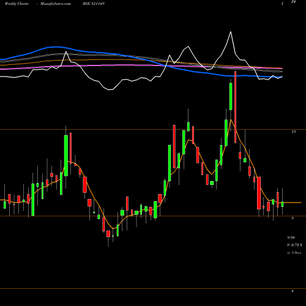Click the white indicator line's highest peak

231,32
